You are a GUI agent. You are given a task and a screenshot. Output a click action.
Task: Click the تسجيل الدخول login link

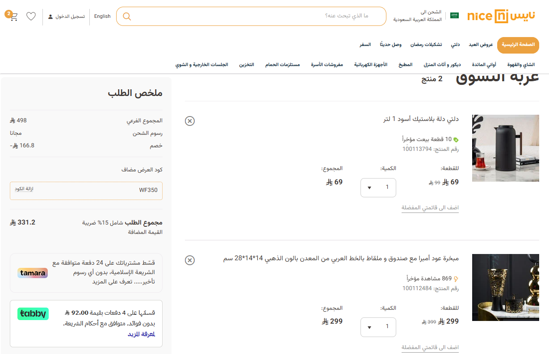click(70, 17)
